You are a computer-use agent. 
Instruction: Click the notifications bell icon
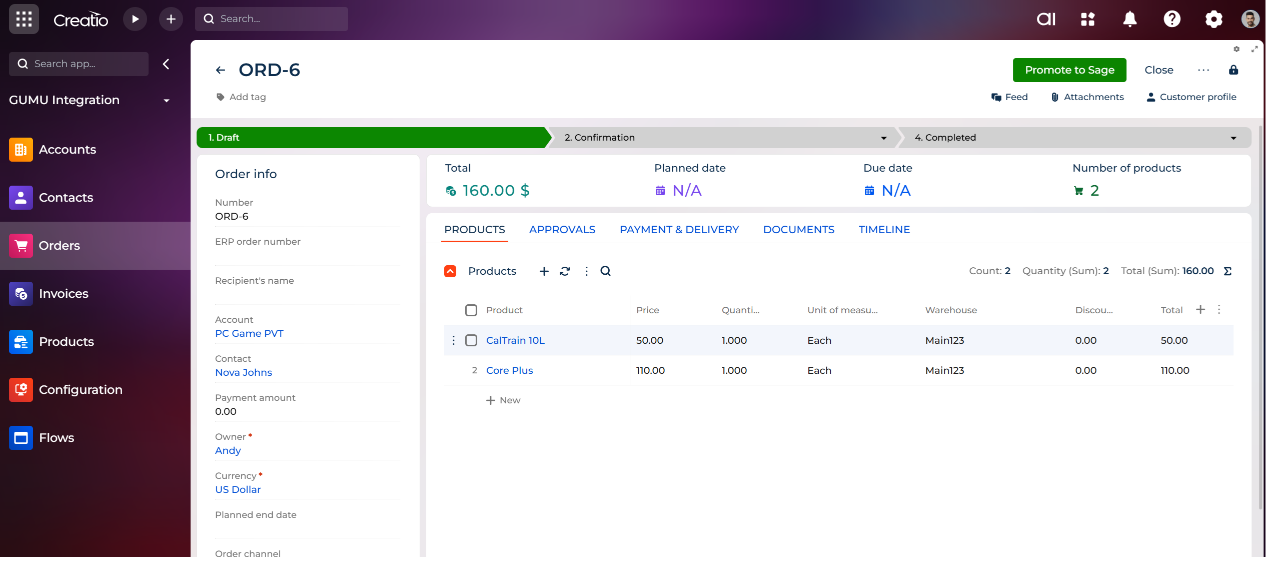[1129, 19]
